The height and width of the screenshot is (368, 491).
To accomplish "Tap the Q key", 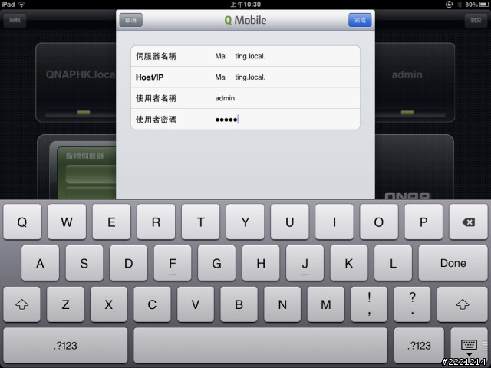I will (22, 222).
